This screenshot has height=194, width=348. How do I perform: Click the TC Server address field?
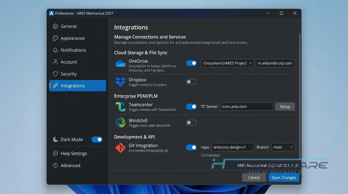pyautogui.click(x=247, y=107)
